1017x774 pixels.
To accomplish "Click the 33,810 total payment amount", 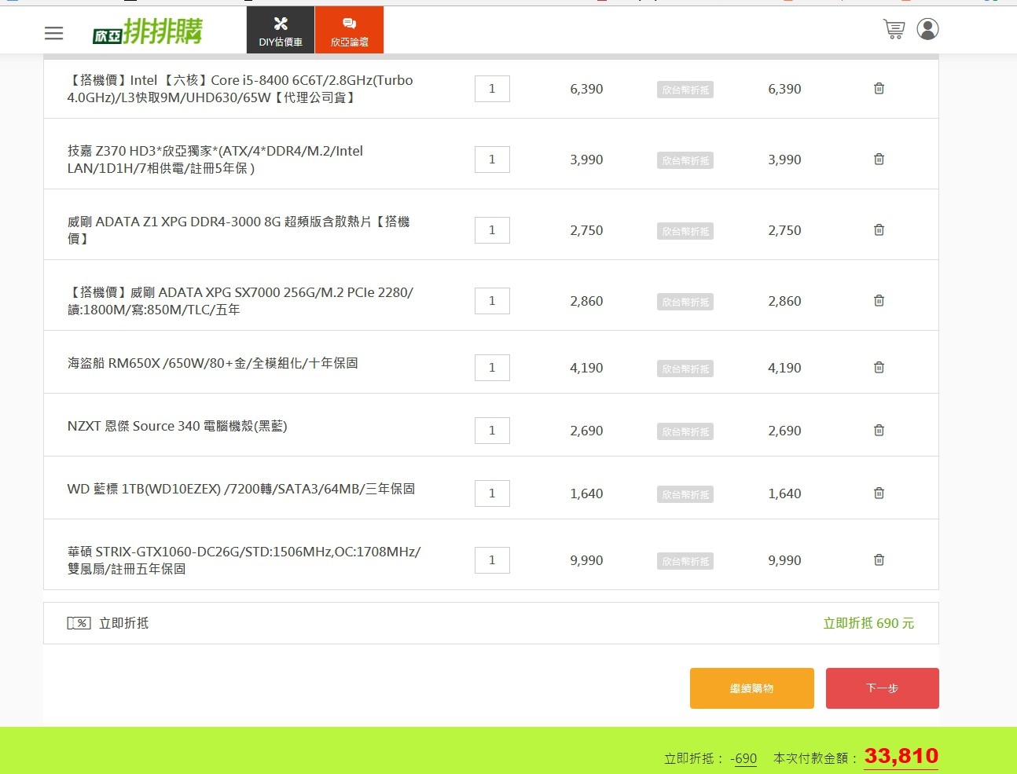I will (901, 756).
